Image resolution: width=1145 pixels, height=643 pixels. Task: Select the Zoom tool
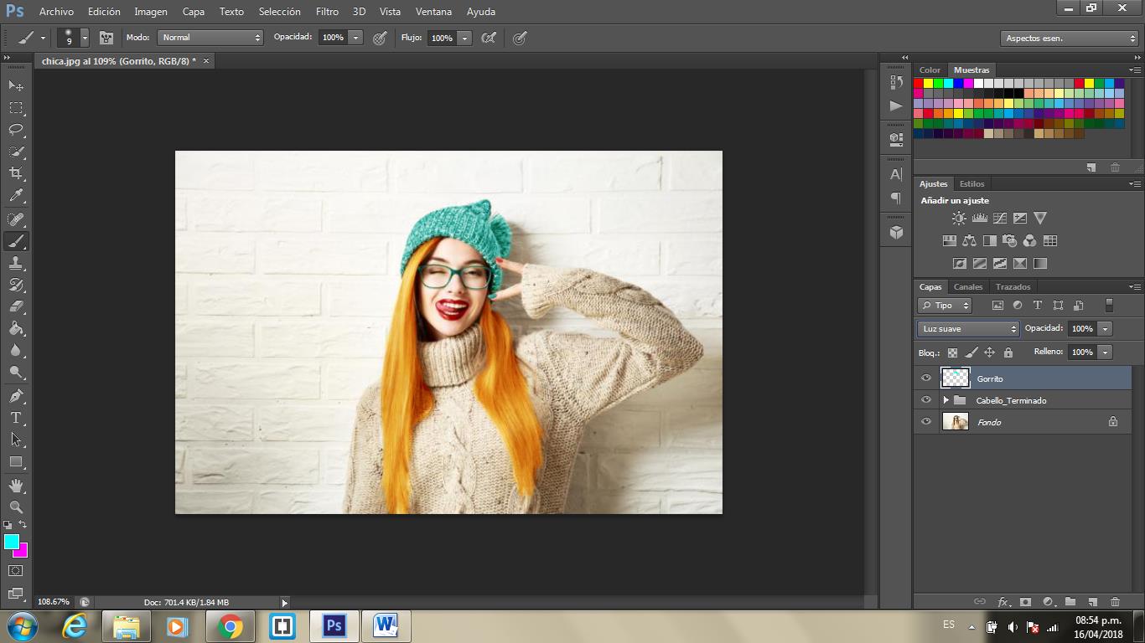(16, 507)
